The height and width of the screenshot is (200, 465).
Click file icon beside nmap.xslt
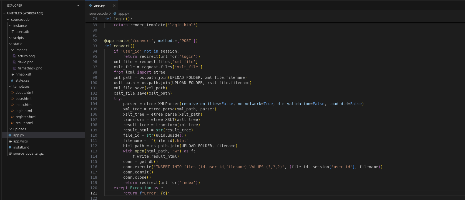(x=13, y=74)
